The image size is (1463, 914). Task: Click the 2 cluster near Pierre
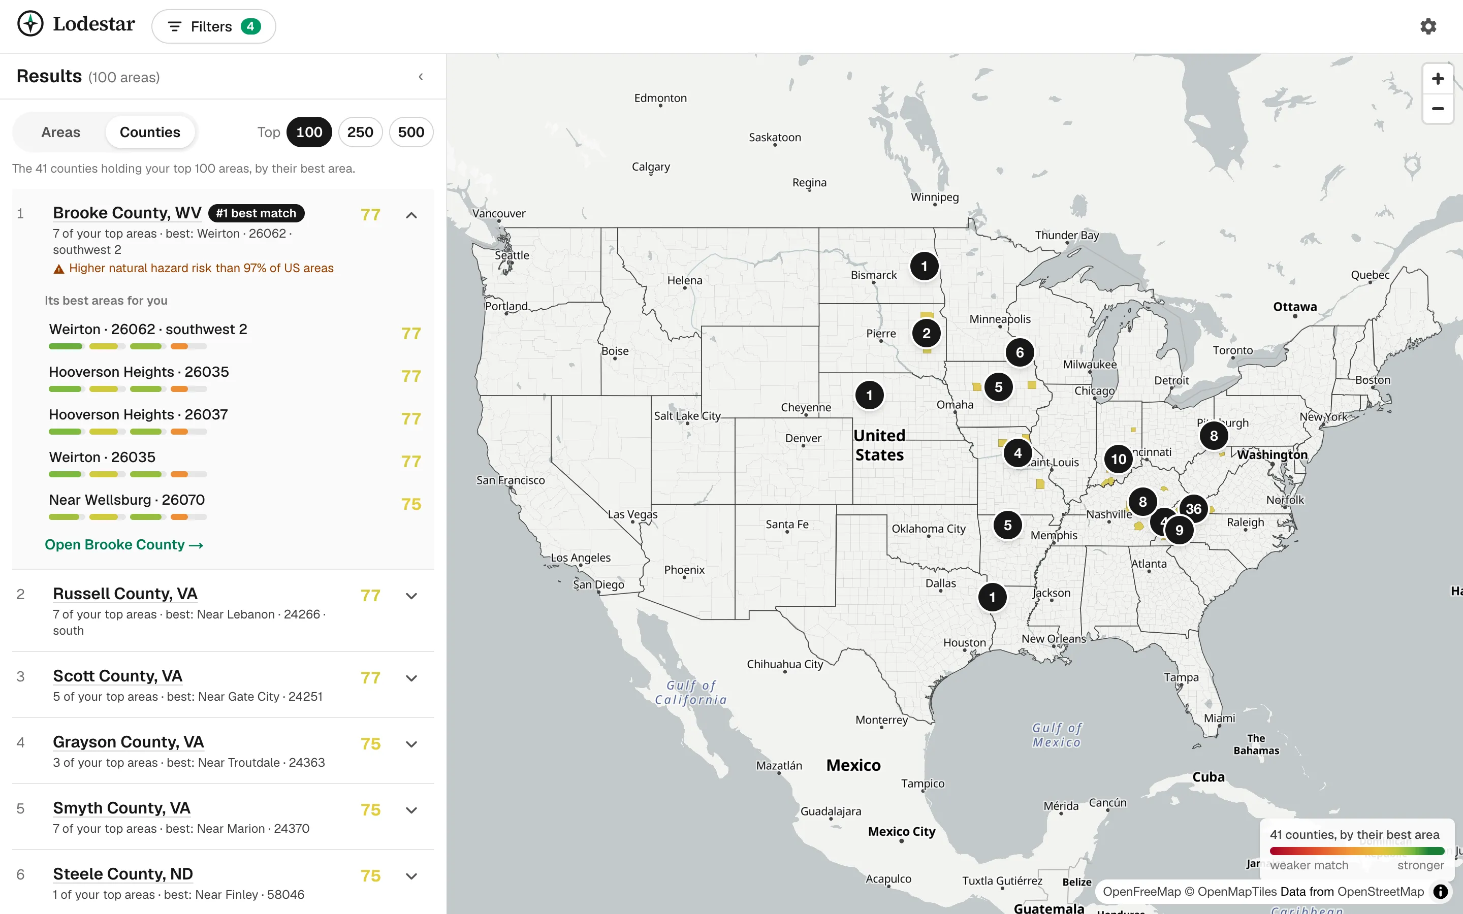point(926,333)
